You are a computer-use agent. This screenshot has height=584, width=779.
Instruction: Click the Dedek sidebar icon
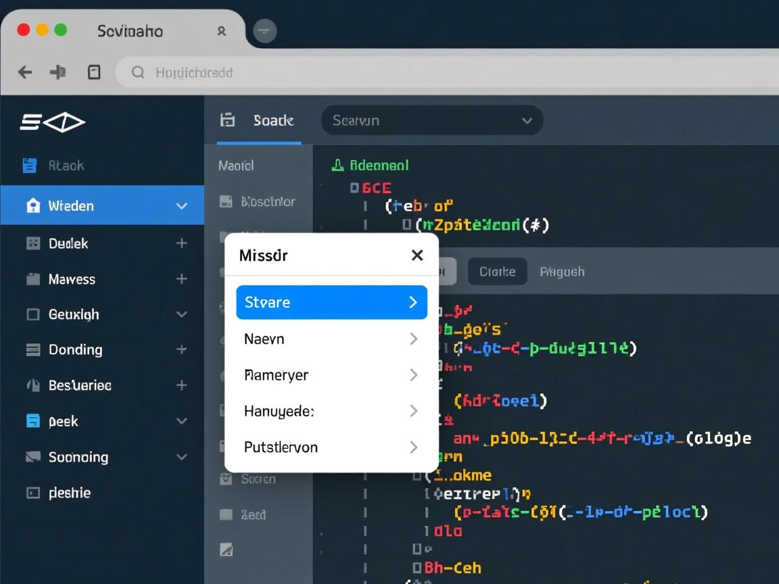(x=32, y=243)
